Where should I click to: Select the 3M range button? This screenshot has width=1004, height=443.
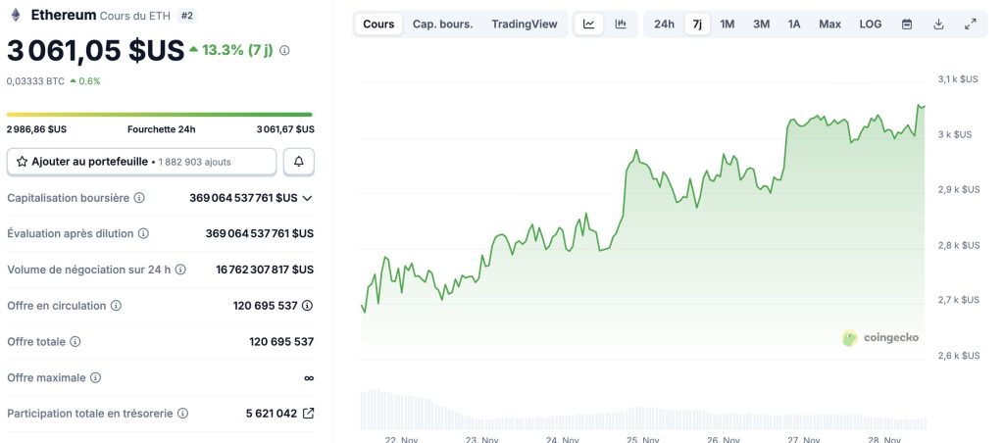pyautogui.click(x=761, y=25)
